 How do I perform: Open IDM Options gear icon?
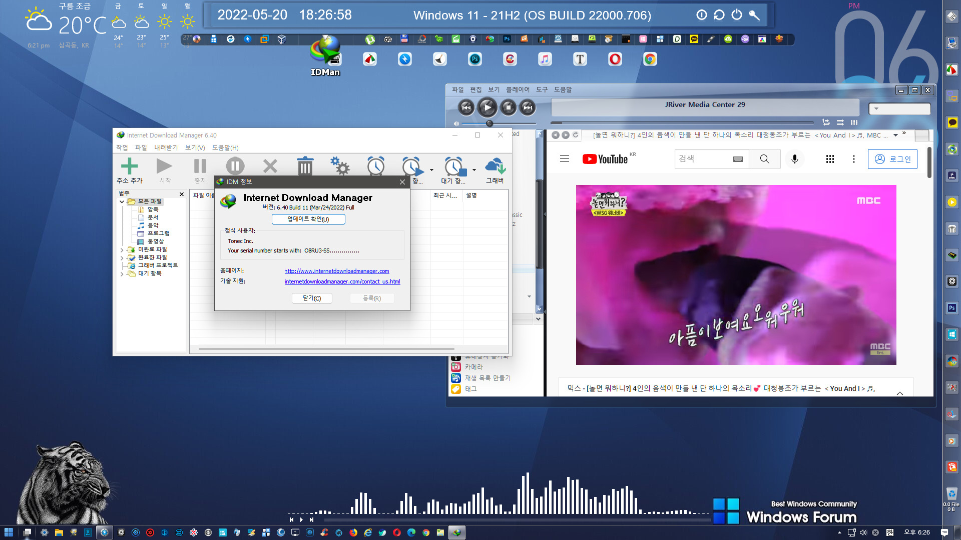340,166
